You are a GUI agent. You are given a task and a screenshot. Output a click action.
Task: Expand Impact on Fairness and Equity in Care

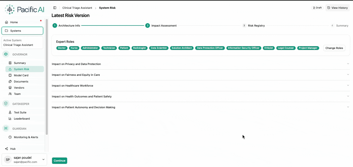click(201, 75)
